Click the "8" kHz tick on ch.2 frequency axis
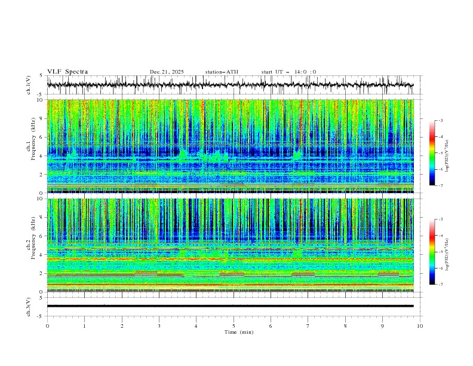This screenshot has width=473, height=366. coord(42,218)
